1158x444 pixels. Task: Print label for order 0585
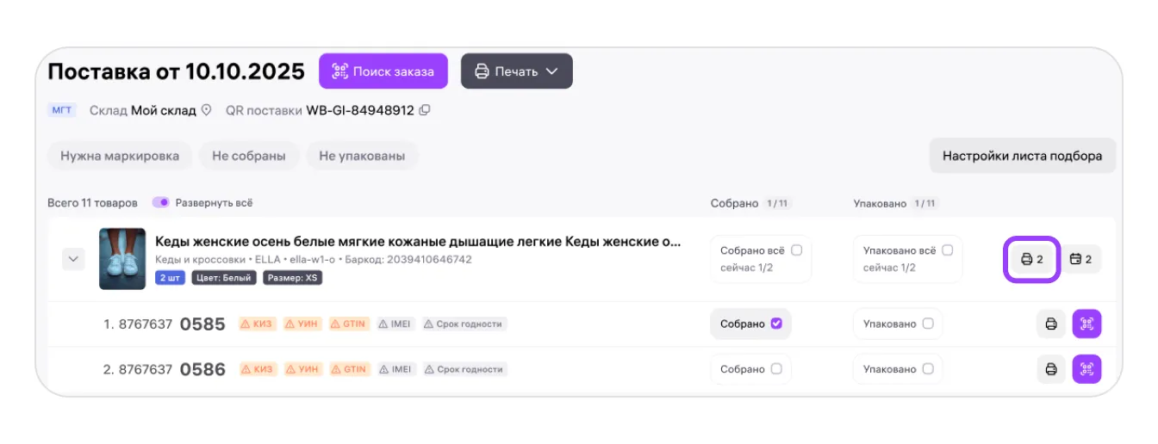click(x=1051, y=324)
